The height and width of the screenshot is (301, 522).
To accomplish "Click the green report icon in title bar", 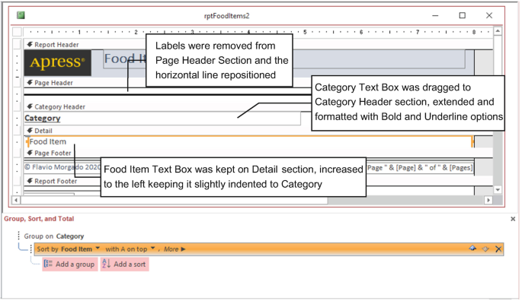I will coord(21,15).
